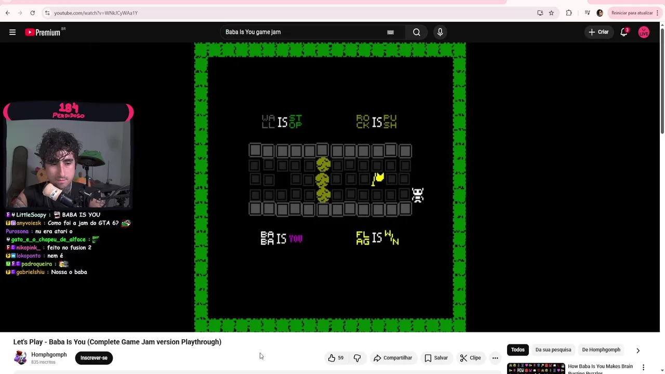Select the Da sua pesquisa chip

tap(553, 350)
